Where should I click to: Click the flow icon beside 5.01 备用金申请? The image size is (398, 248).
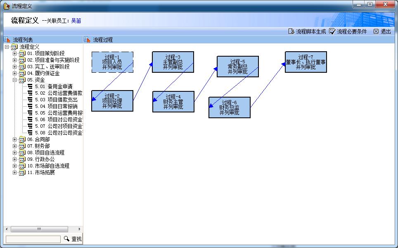click(x=30, y=87)
